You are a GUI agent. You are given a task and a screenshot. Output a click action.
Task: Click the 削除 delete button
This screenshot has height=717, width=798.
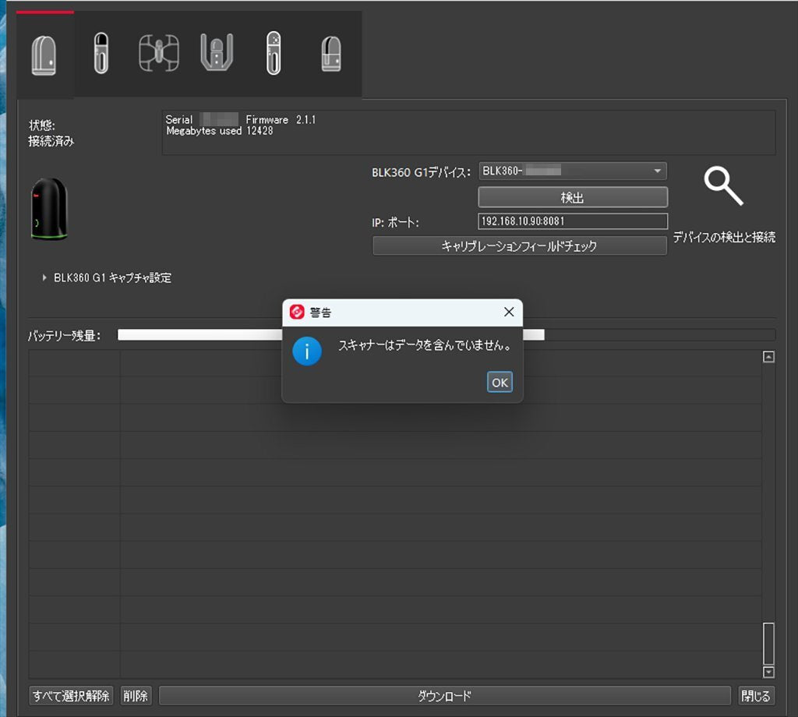[136, 696]
